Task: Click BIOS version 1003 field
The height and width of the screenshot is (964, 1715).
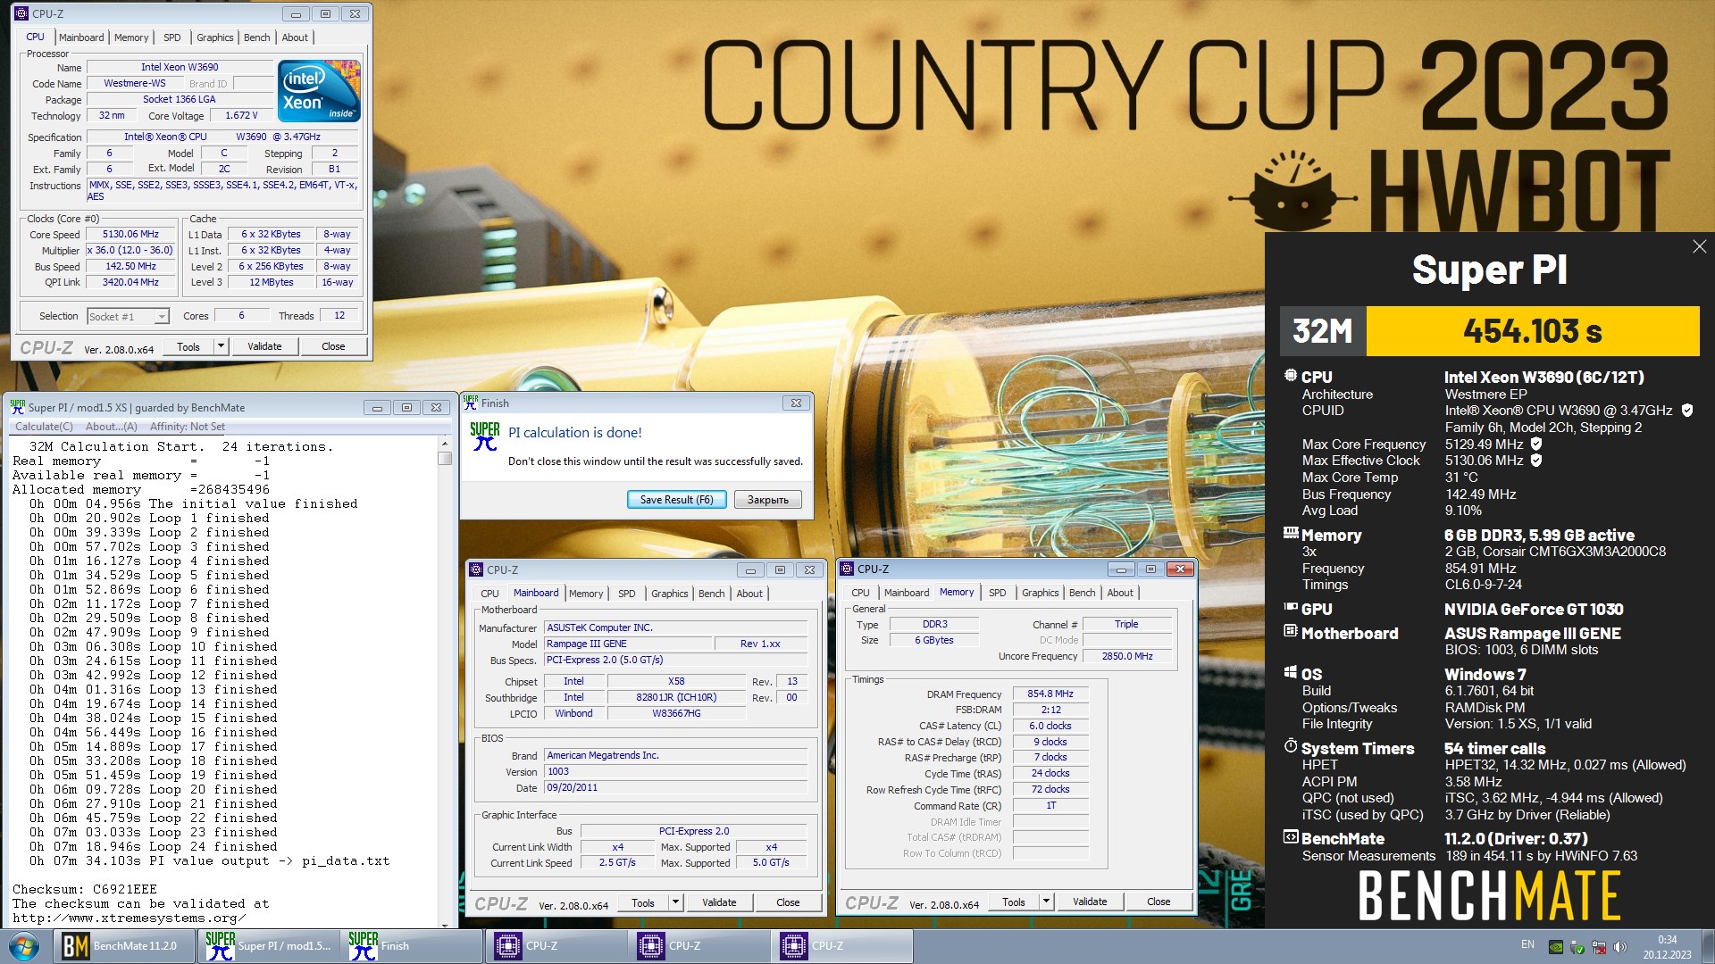Action: tap(676, 772)
